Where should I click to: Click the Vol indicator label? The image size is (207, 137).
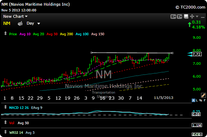(12, 123)
